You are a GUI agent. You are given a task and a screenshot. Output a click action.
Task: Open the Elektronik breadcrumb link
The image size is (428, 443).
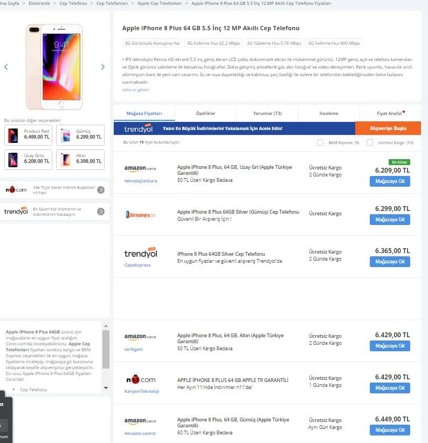coord(39,3)
